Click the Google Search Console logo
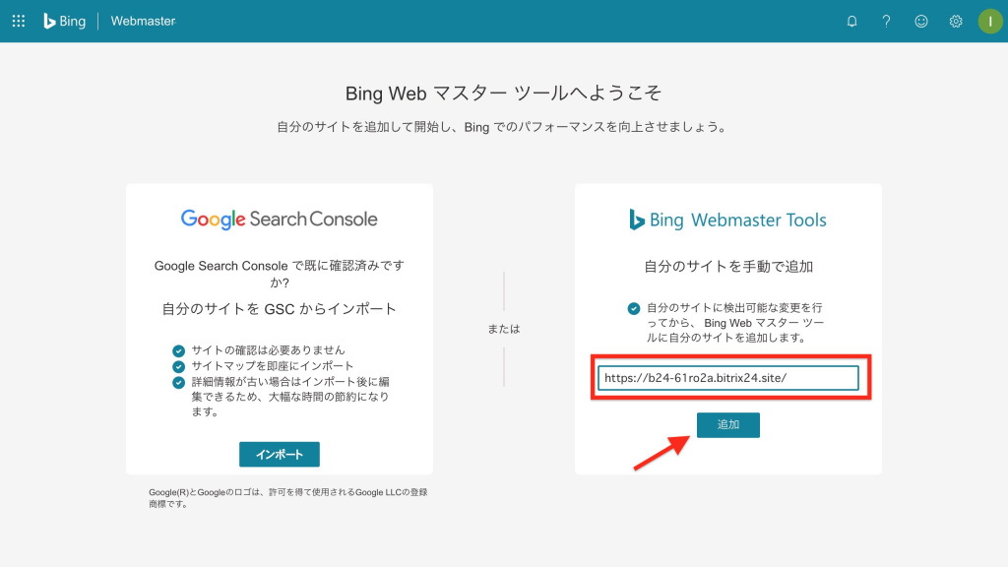The image size is (1008, 567). pos(279,220)
